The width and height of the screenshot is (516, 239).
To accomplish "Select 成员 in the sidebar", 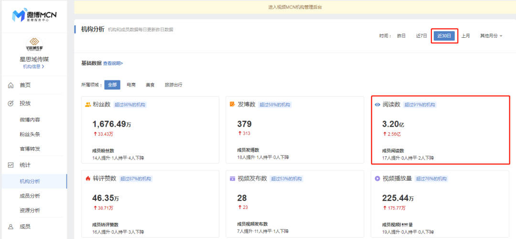I will 25,227.
